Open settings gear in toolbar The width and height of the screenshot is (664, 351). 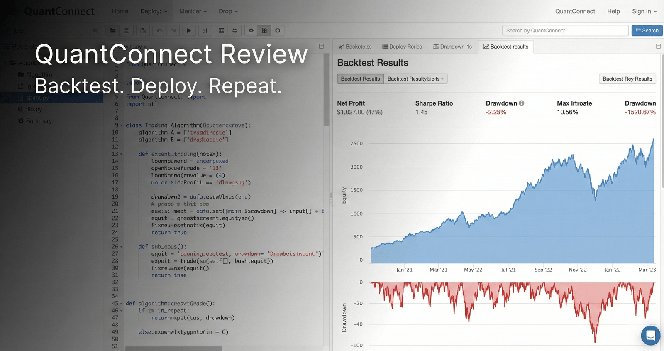click(x=251, y=30)
